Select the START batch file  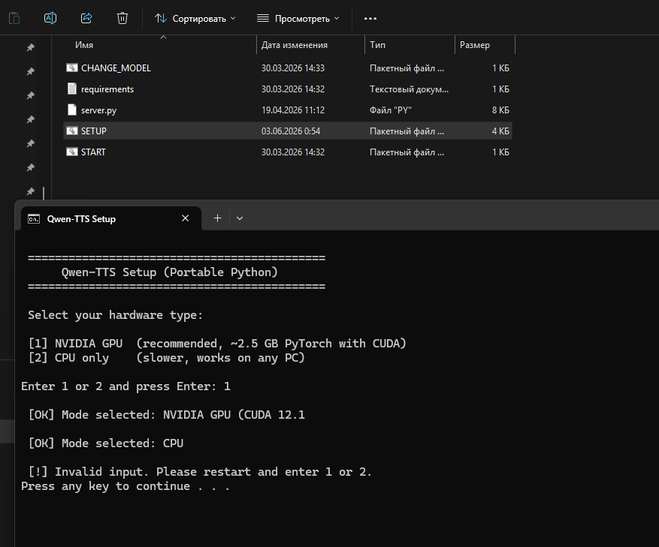point(288,152)
